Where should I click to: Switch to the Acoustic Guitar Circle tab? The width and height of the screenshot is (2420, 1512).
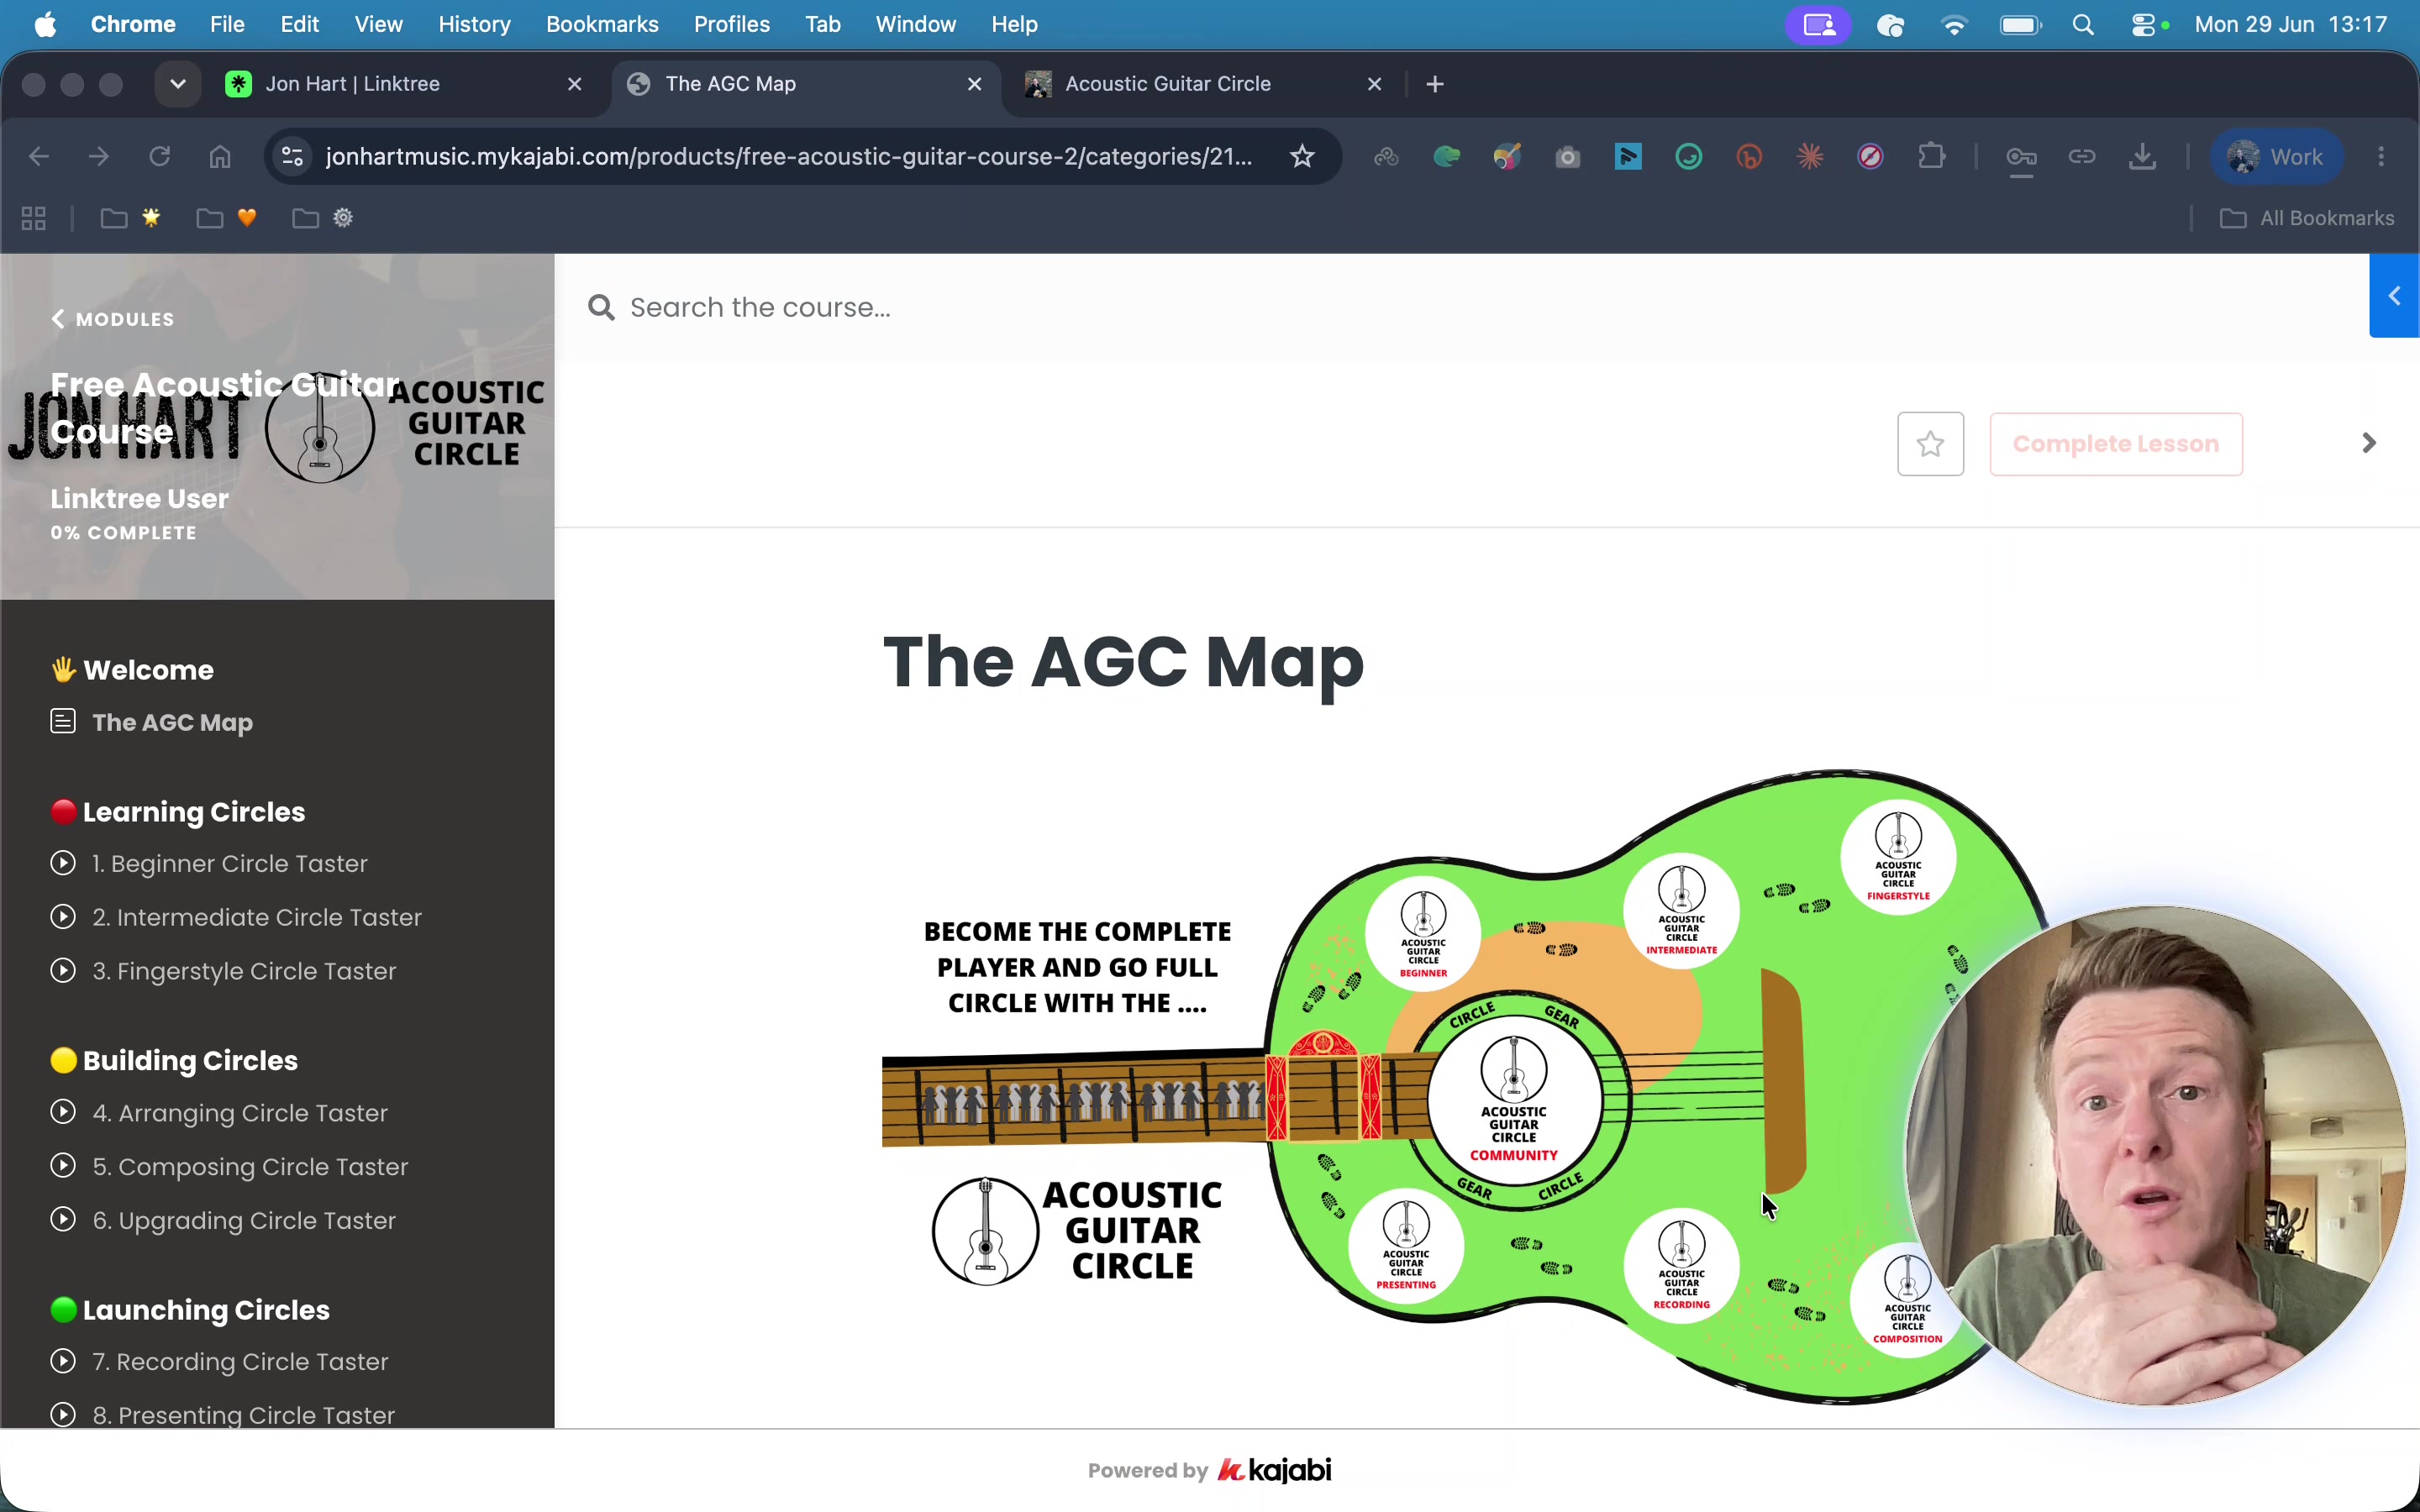(1205, 84)
